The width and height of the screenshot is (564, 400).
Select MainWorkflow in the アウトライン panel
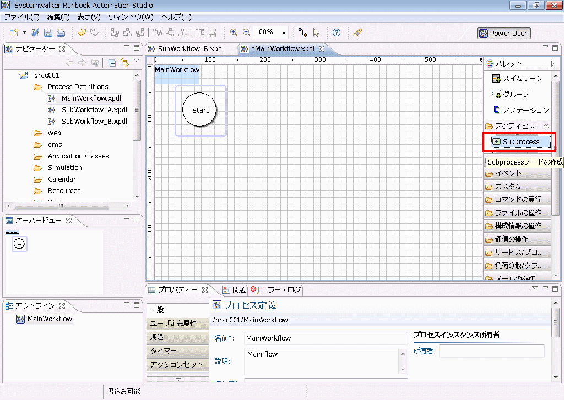click(x=45, y=319)
